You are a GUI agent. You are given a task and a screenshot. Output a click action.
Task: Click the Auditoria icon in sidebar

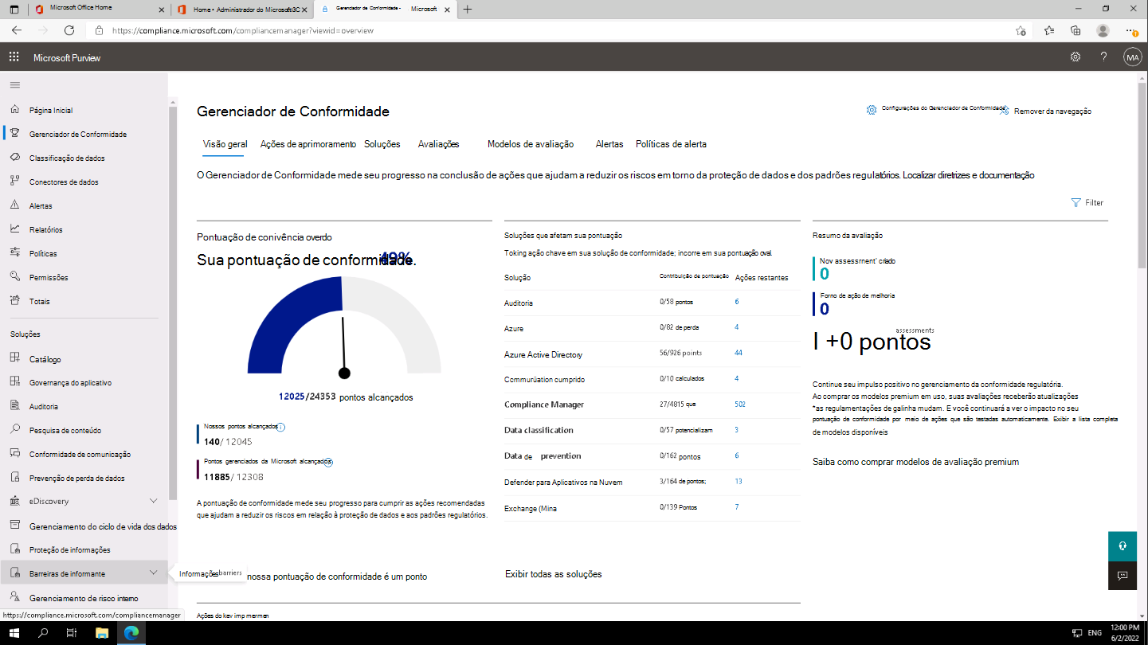[14, 406]
